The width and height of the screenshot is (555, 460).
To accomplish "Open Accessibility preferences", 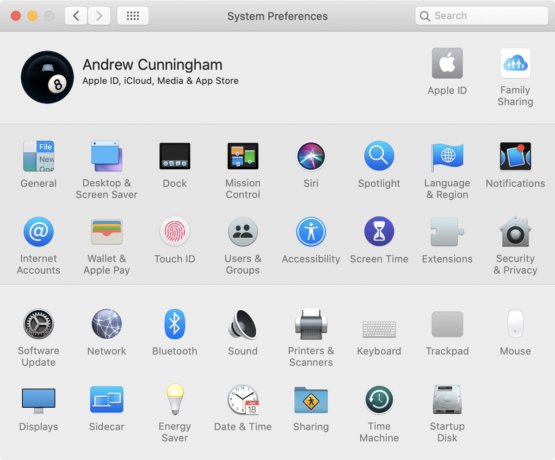I will [x=311, y=232].
